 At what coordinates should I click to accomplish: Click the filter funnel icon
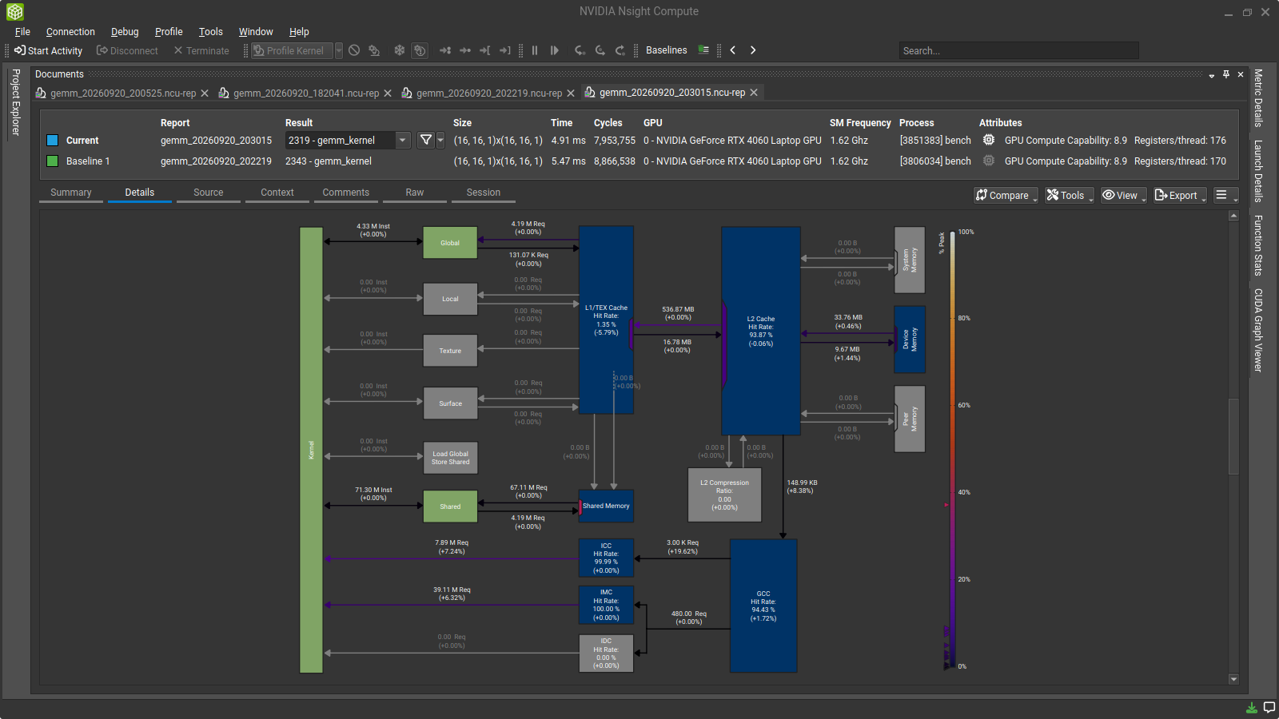[426, 141]
